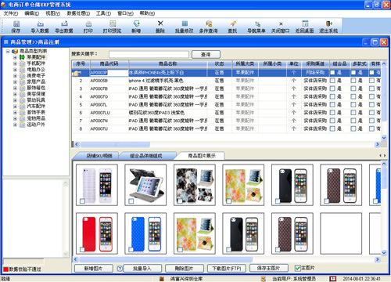Toggle the 主图片 main image checkbox
Screen dimensions: 391x282
(297, 268)
